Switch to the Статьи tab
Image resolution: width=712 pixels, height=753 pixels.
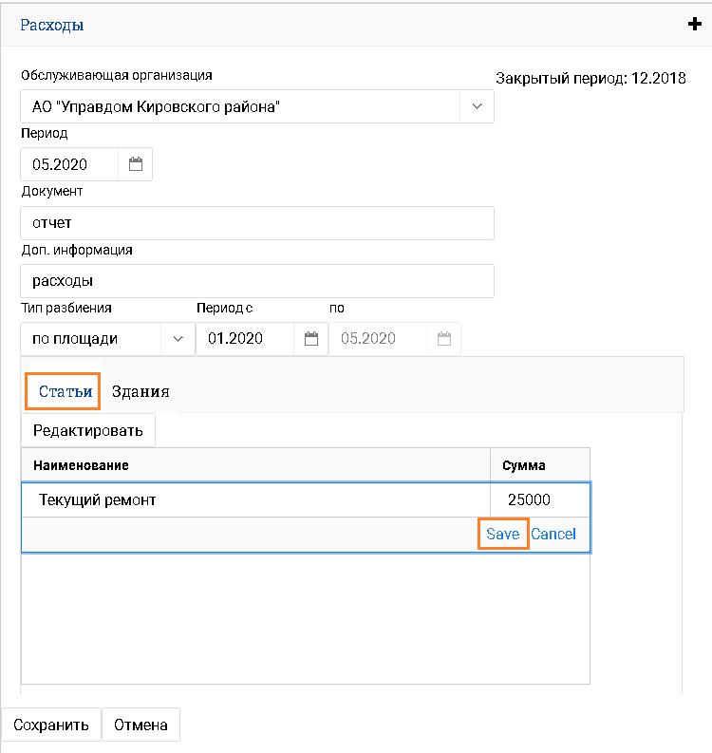point(65,391)
